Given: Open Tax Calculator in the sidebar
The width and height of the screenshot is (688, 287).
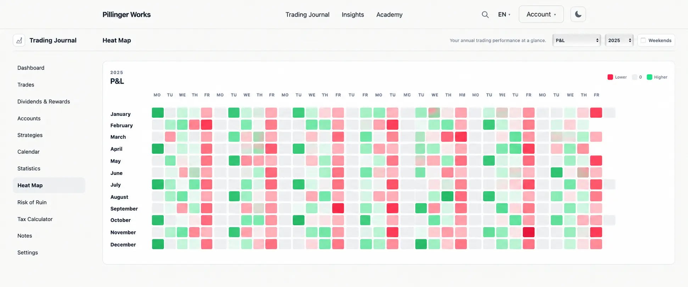Looking at the screenshot, I should tap(49, 219).
